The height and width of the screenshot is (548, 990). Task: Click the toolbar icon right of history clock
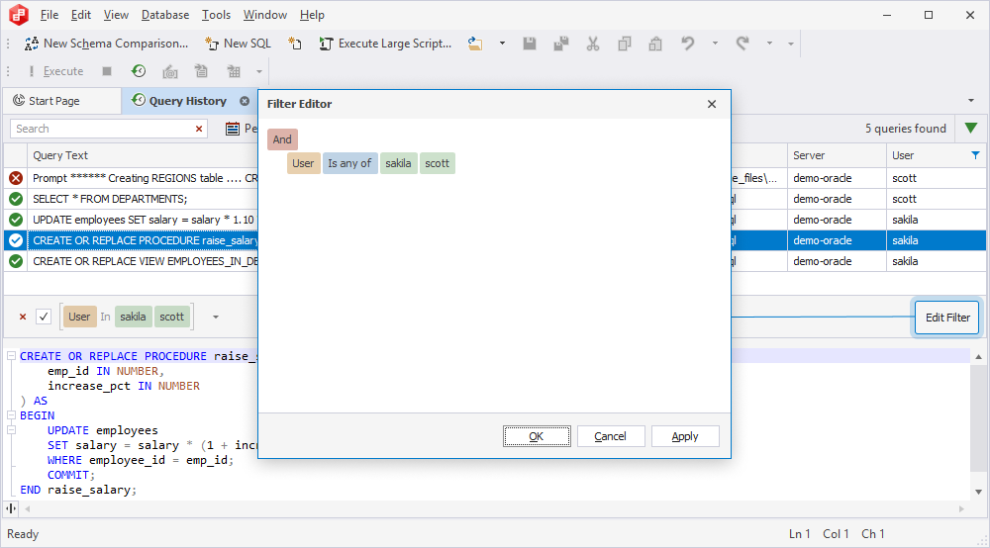coord(170,71)
